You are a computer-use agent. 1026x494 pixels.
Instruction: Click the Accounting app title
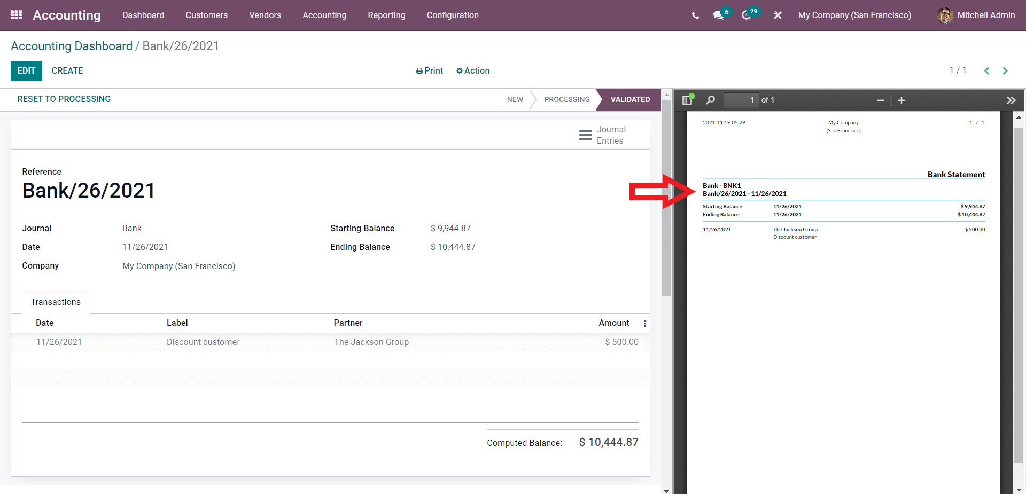(x=67, y=15)
